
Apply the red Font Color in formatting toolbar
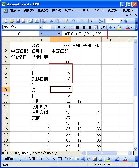coord(128,27)
